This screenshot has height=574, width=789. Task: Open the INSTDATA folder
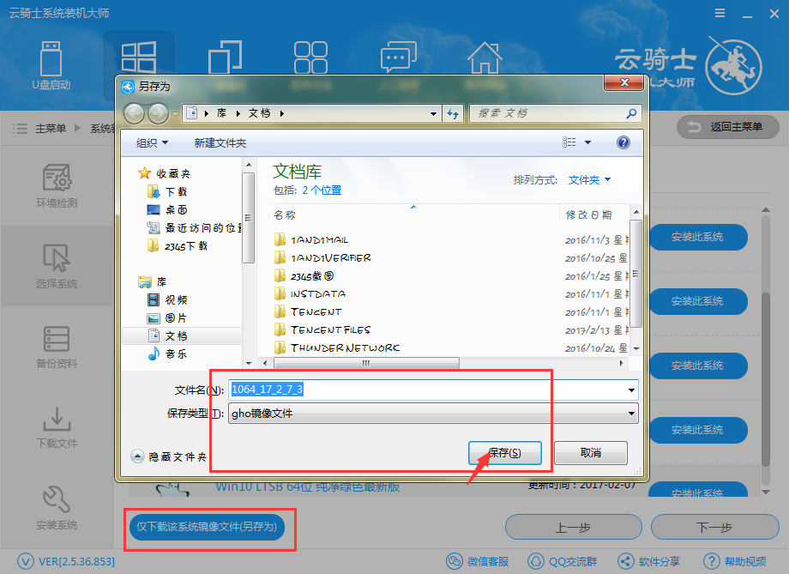(310, 293)
